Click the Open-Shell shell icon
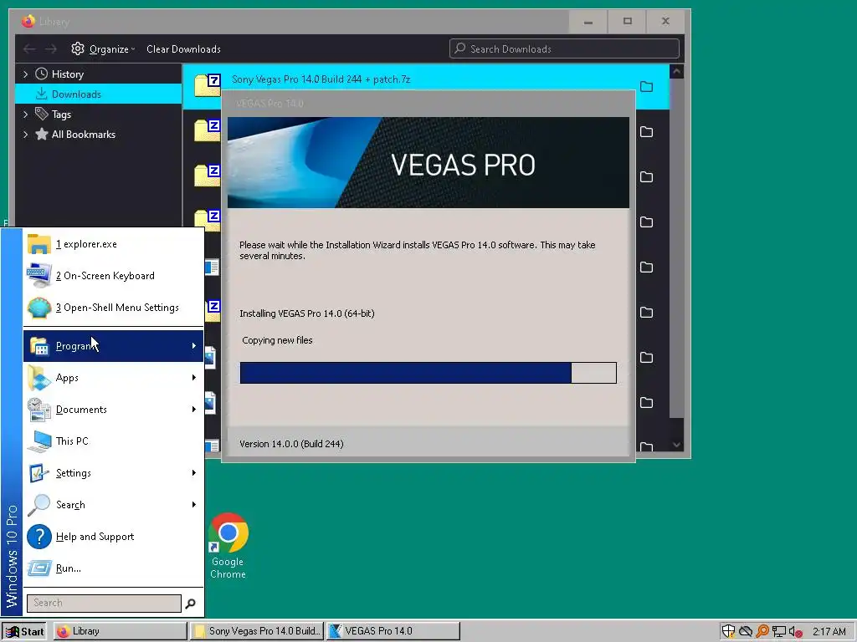Screen dimensions: 857x642 pos(39,308)
